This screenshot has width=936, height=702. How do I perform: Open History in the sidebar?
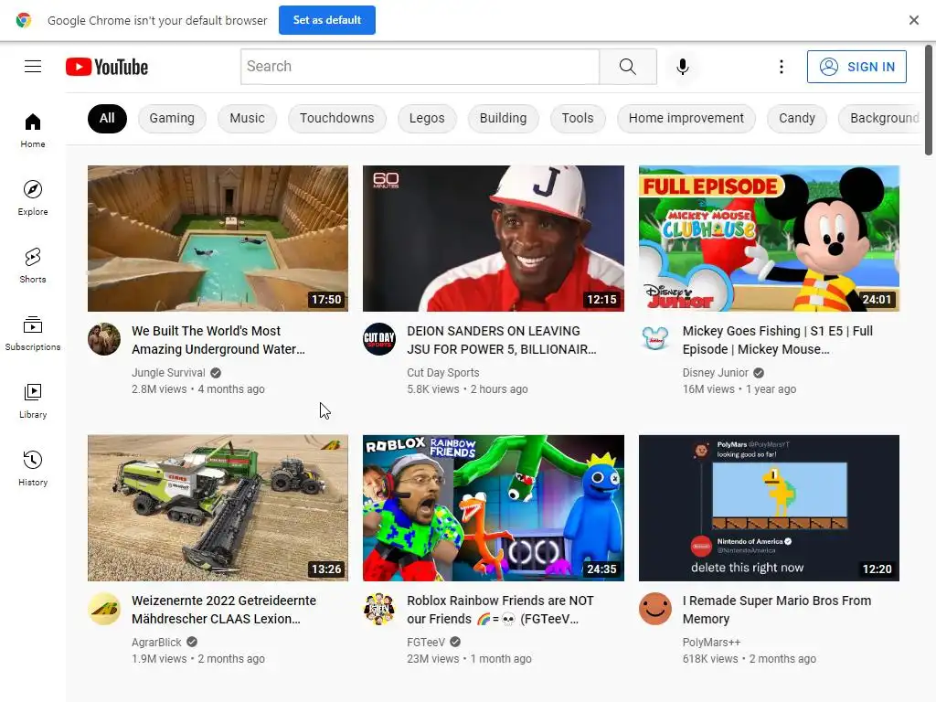pos(33,468)
